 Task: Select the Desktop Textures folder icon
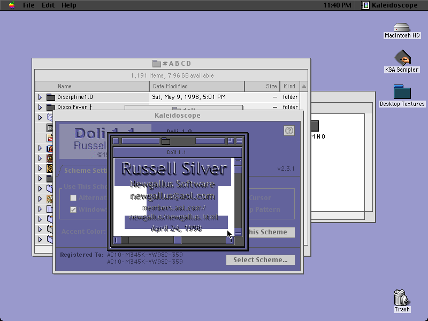click(x=402, y=92)
